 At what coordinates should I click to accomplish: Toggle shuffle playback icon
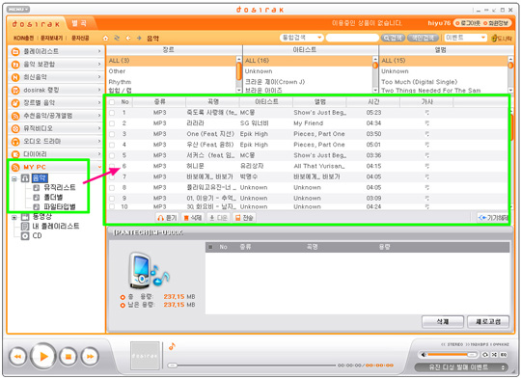tap(494, 355)
